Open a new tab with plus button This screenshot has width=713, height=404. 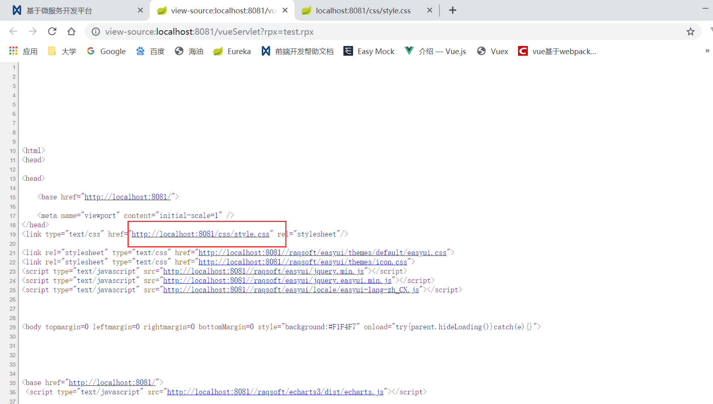452,10
